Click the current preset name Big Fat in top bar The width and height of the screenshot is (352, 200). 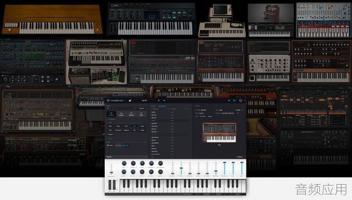click(x=144, y=100)
